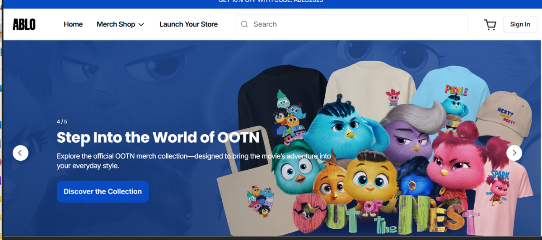Image resolution: width=542 pixels, height=240 pixels.
Task: Expand the Merch Shop dropdown chevron
Action: click(x=141, y=25)
